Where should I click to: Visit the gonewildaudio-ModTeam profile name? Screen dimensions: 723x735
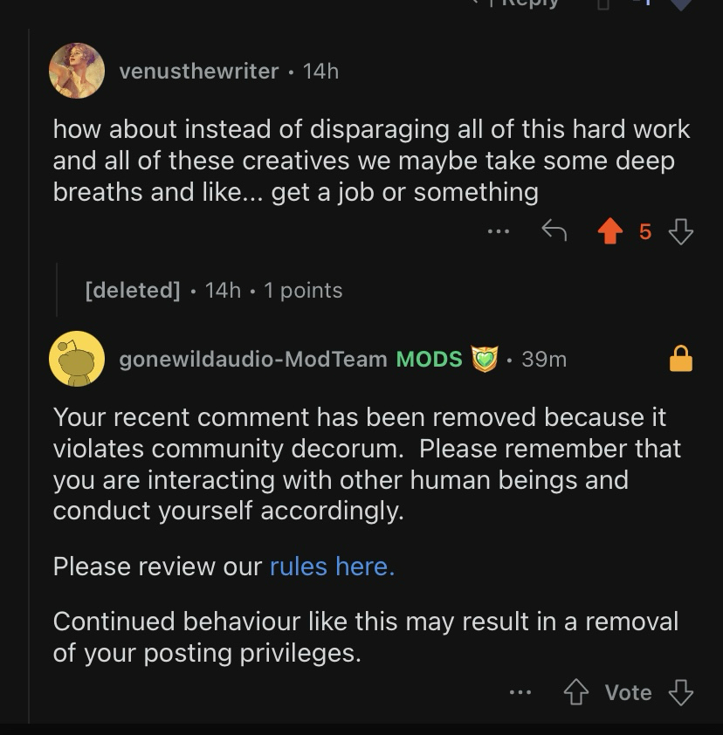click(x=252, y=359)
